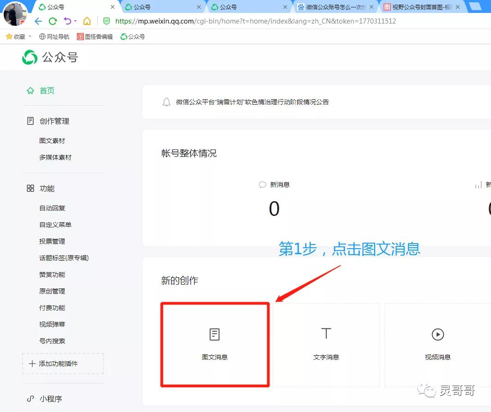The width and height of the screenshot is (491, 412).
Task: Click the new messages count showing 0
Action: (x=274, y=209)
